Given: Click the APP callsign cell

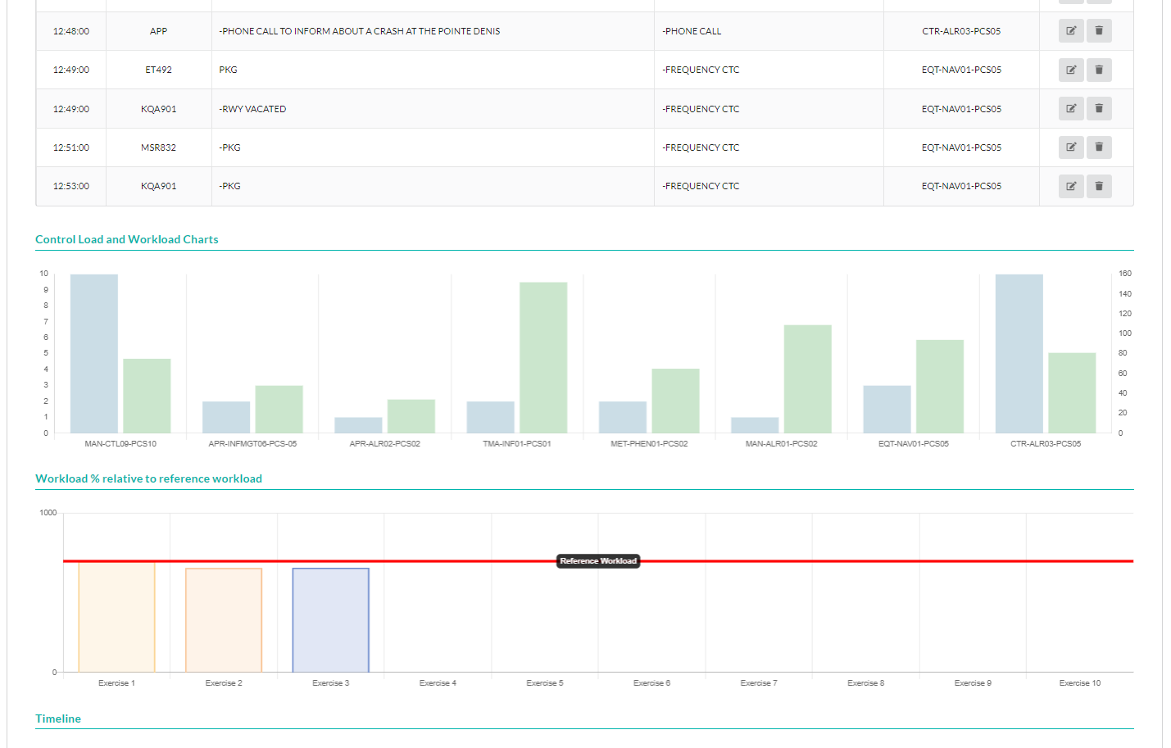Looking at the screenshot, I should 159,31.
